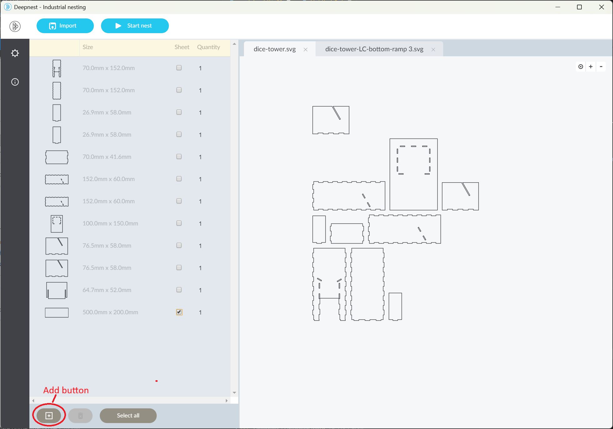613x429 pixels.
Task: Click the Deepnest logo icon
Action: [15, 26]
